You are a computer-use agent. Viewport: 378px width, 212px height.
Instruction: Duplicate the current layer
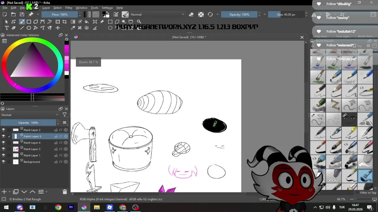[16, 192]
